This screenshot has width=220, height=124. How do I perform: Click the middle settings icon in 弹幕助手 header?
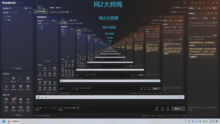point(212,13)
